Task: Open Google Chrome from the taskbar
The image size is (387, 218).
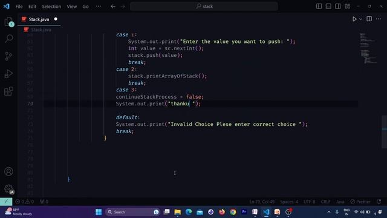Action: [x=233, y=212]
